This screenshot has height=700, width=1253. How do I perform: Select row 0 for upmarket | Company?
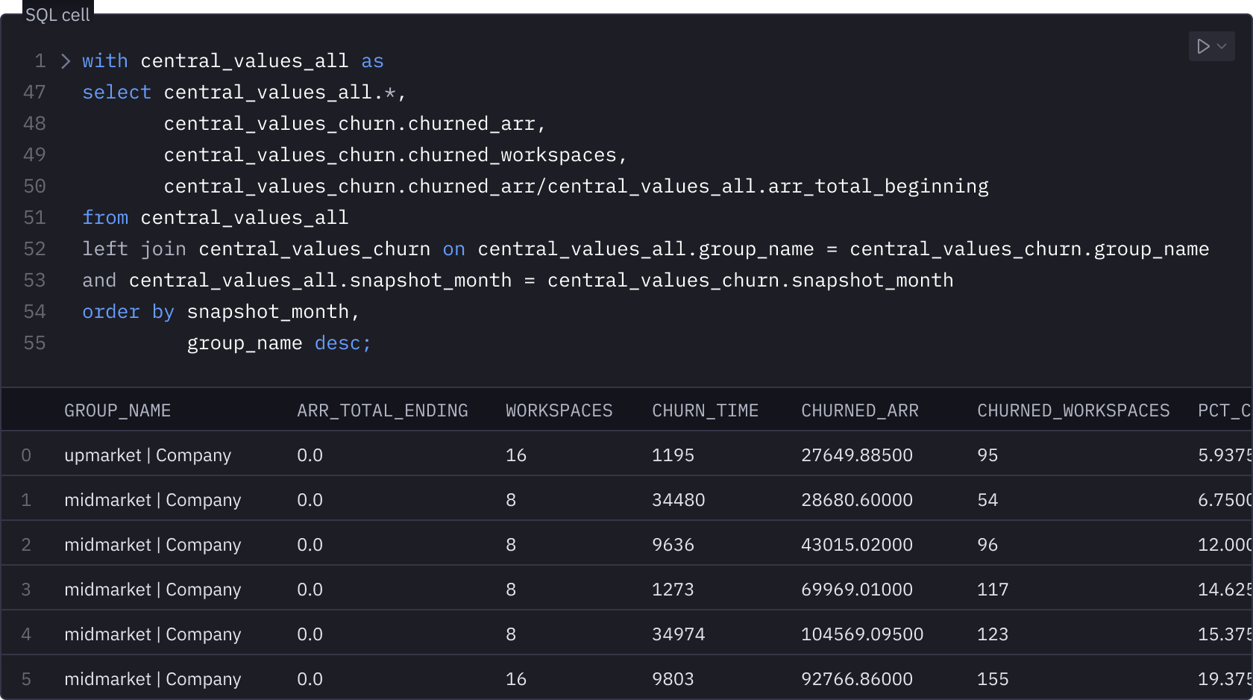(148, 454)
